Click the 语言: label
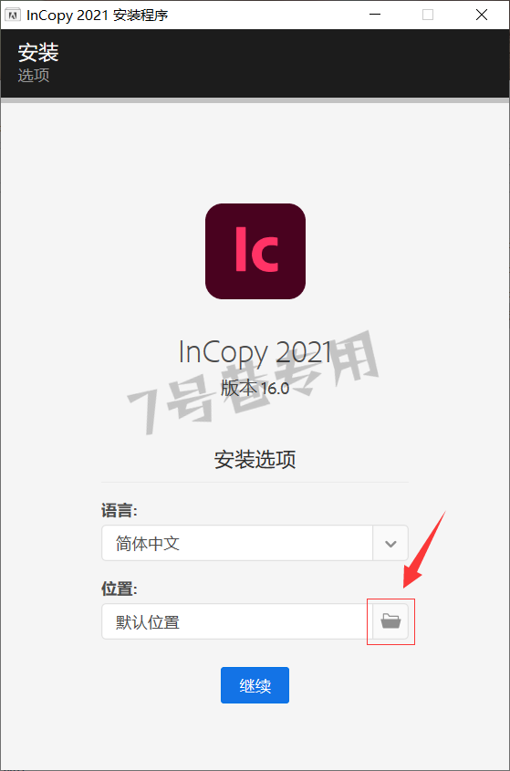Viewport: 510px width, 771px height. click(x=119, y=510)
